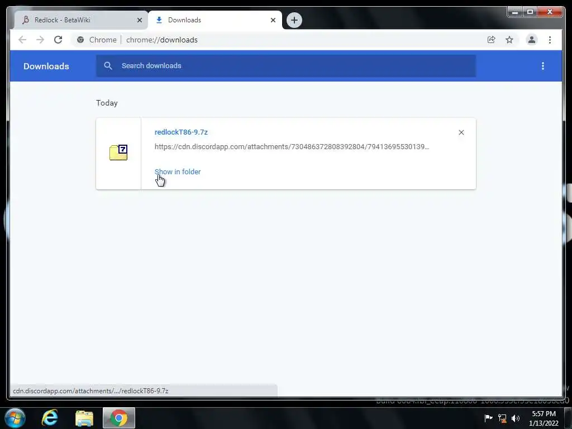Open the Chrome profile avatar

[532, 40]
